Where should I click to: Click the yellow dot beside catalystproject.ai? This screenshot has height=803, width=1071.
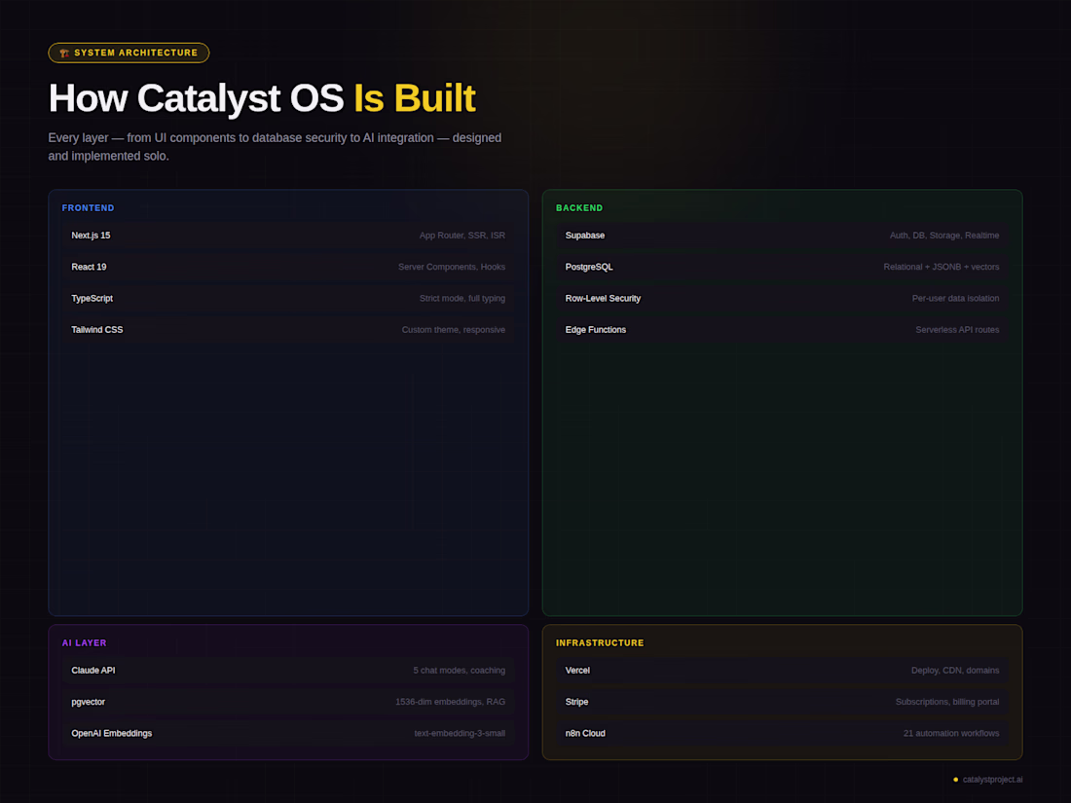(x=955, y=780)
